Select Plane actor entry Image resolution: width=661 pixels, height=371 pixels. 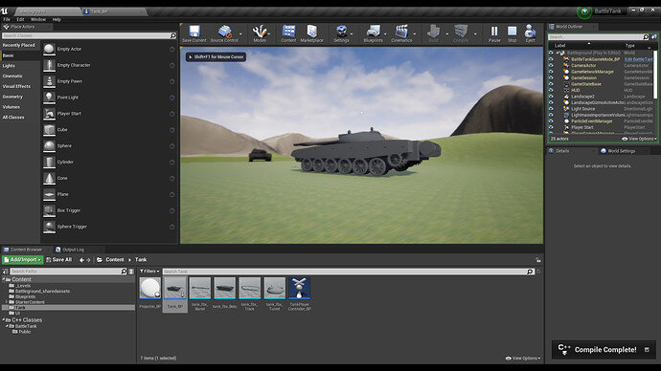pyautogui.click(x=109, y=194)
